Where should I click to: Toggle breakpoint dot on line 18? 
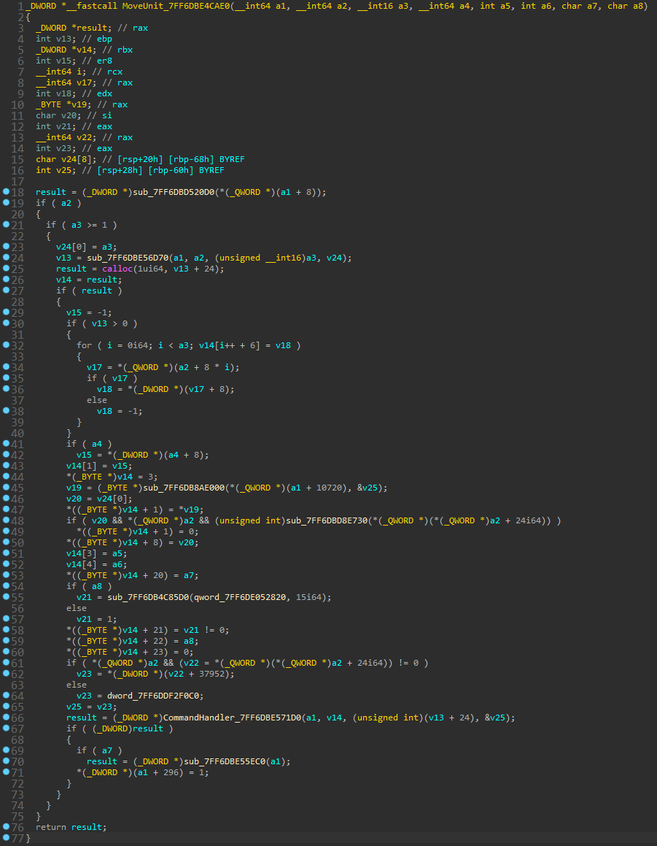click(5, 192)
